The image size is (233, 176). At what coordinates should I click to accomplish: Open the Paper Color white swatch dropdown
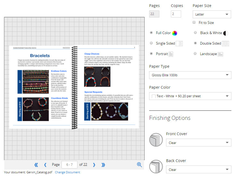pos(190,96)
